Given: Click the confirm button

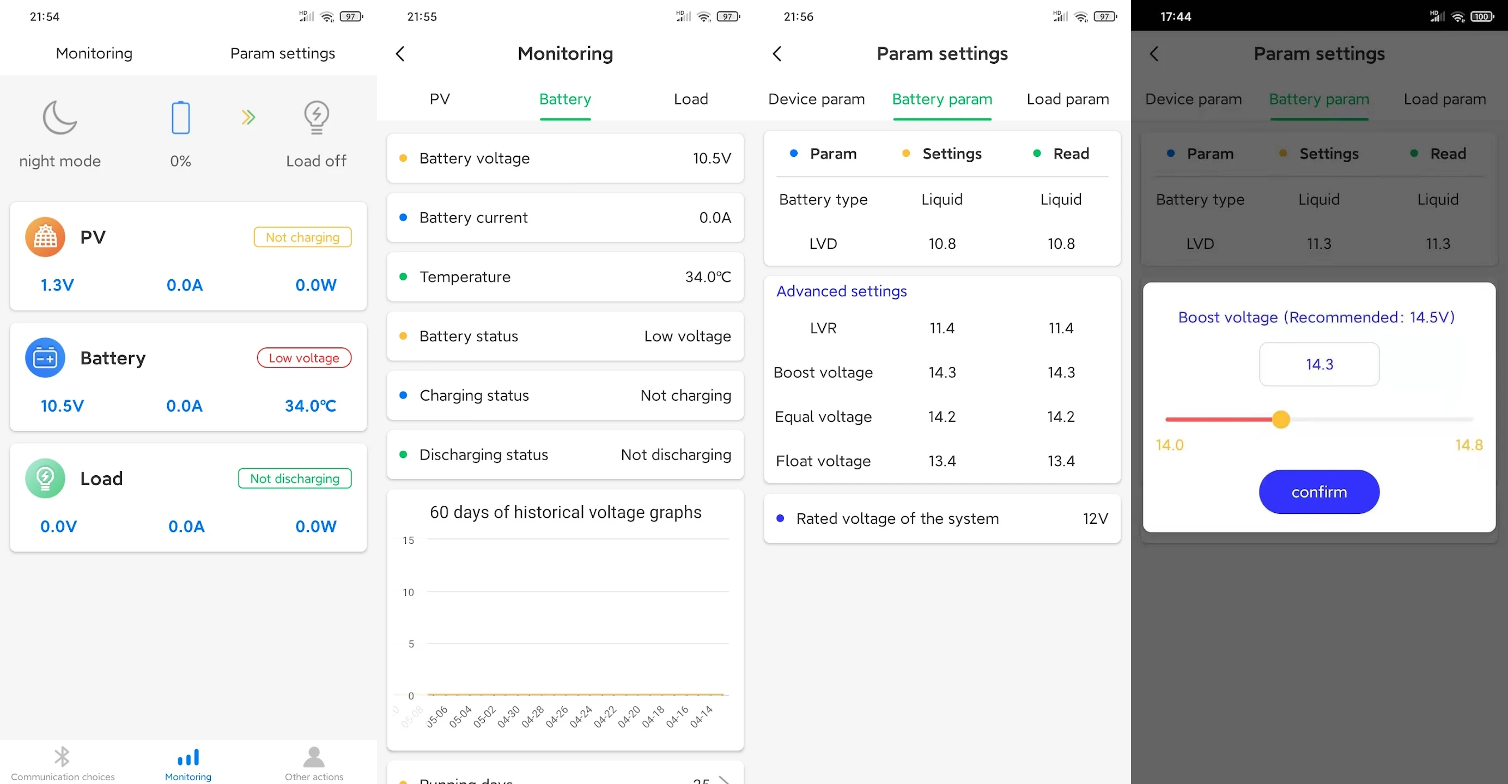Looking at the screenshot, I should tap(1319, 492).
